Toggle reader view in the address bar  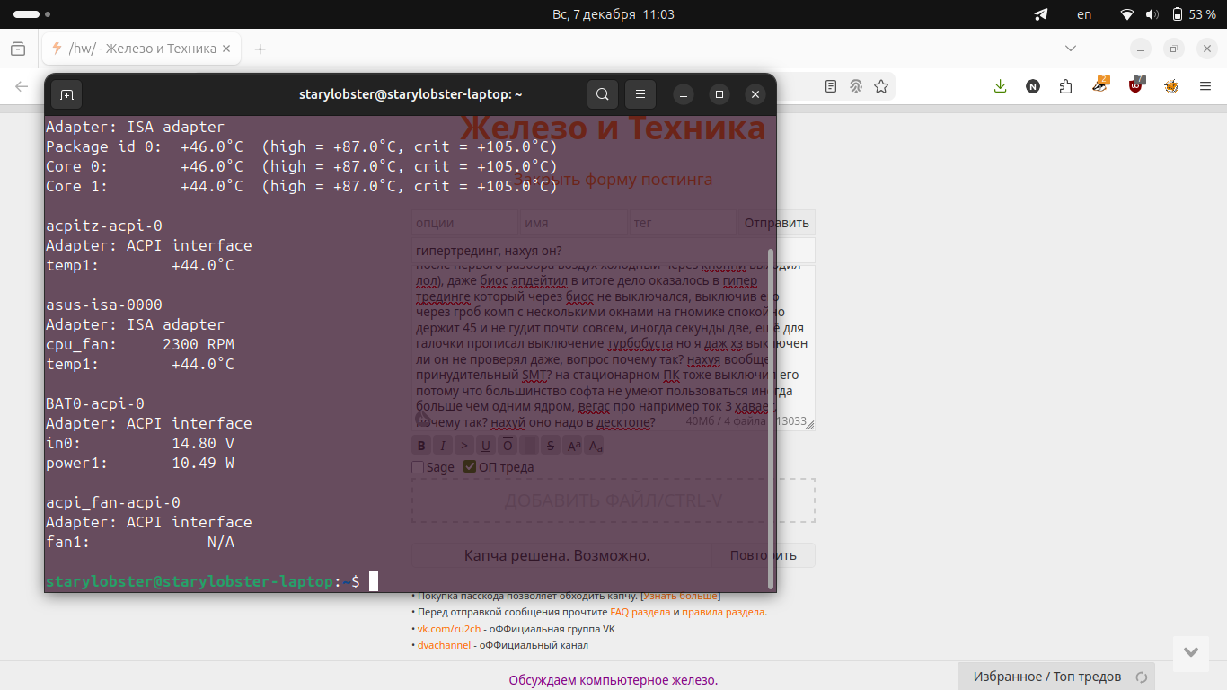[831, 86]
